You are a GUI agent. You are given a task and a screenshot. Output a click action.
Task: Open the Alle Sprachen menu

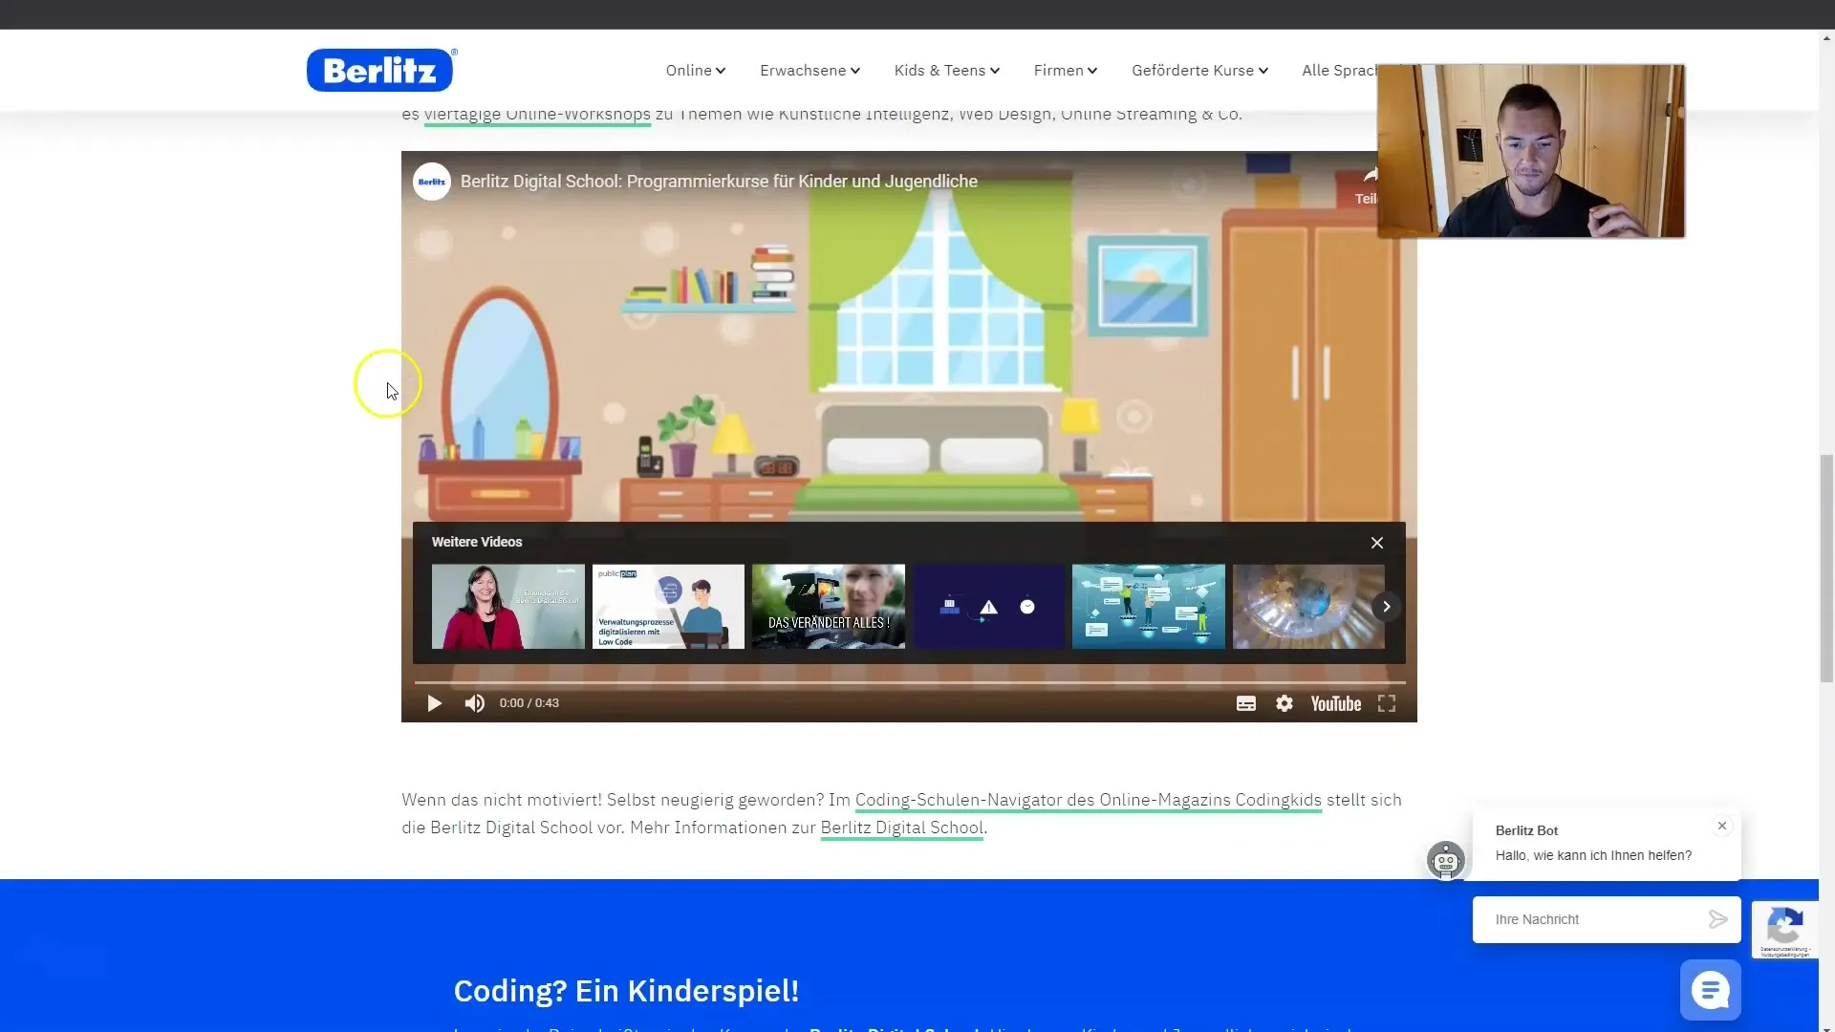click(1339, 71)
